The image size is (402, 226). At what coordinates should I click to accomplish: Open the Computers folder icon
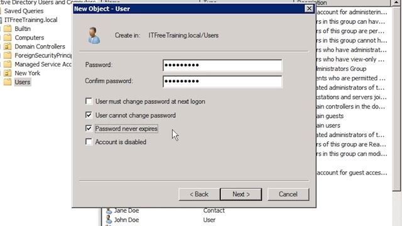coord(8,38)
